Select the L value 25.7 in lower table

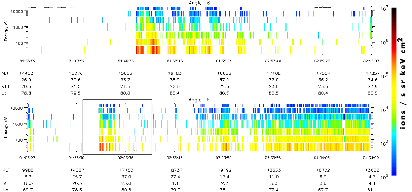[x=76, y=177]
